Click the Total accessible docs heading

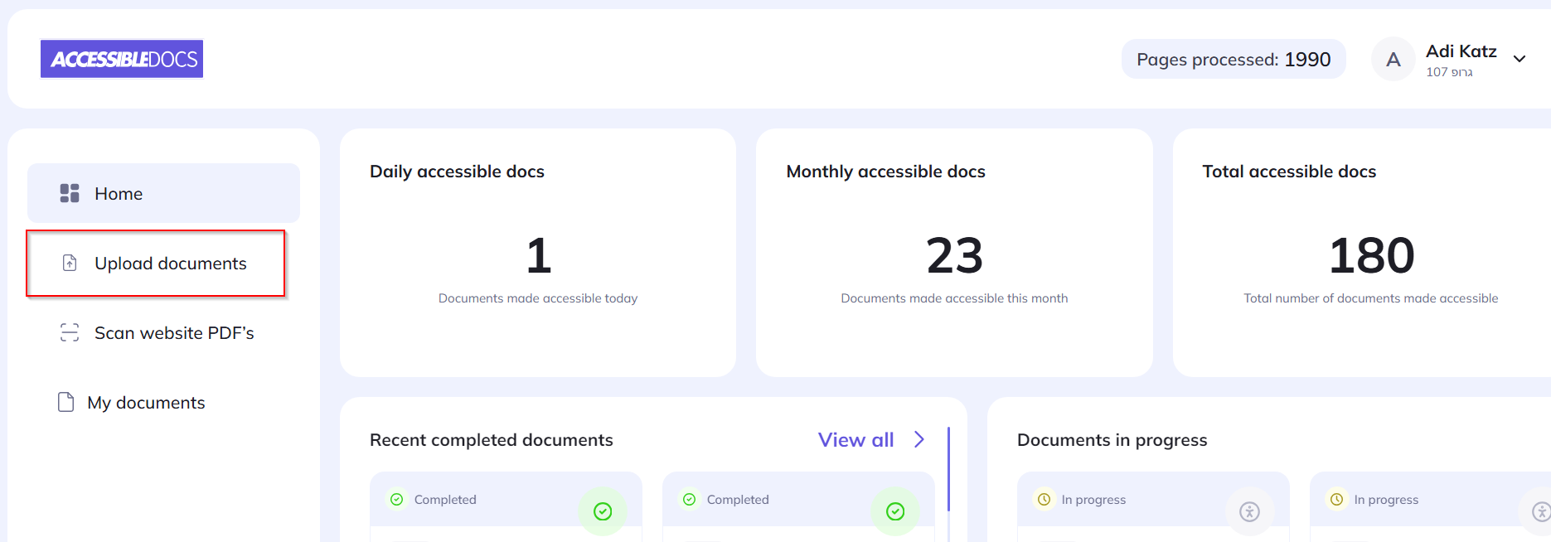(x=1289, y=172)
